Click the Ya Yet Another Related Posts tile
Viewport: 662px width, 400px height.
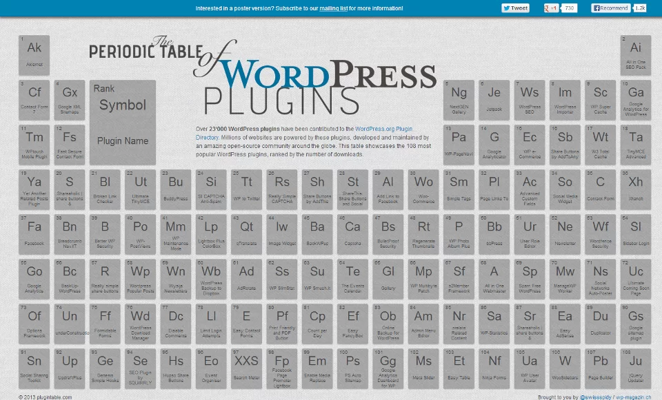coord(34,190)
